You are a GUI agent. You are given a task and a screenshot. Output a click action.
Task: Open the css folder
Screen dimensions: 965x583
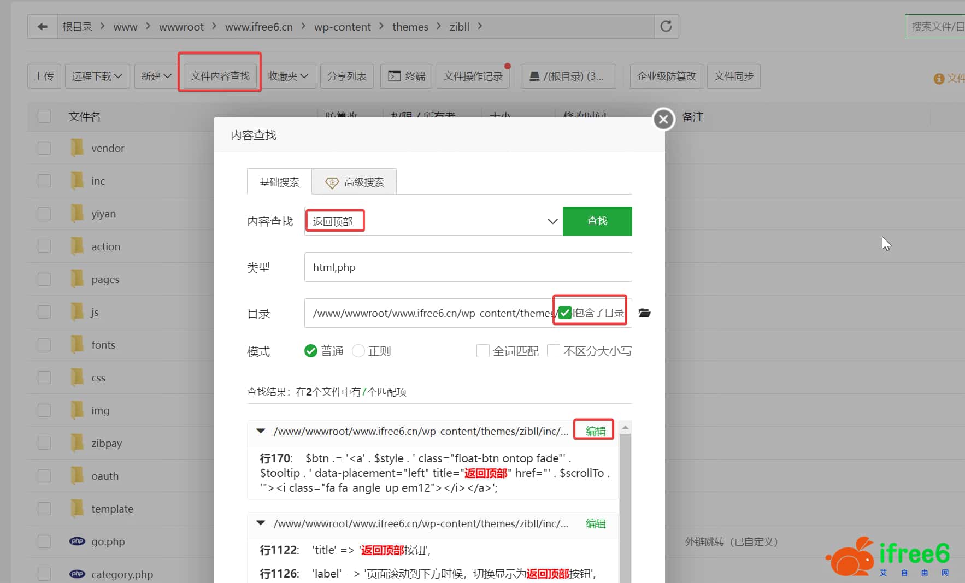pyautogui.click(x=99, y=377)
